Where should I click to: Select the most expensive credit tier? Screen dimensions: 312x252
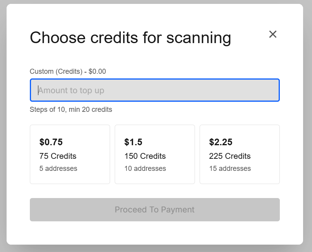coord(240,154)
